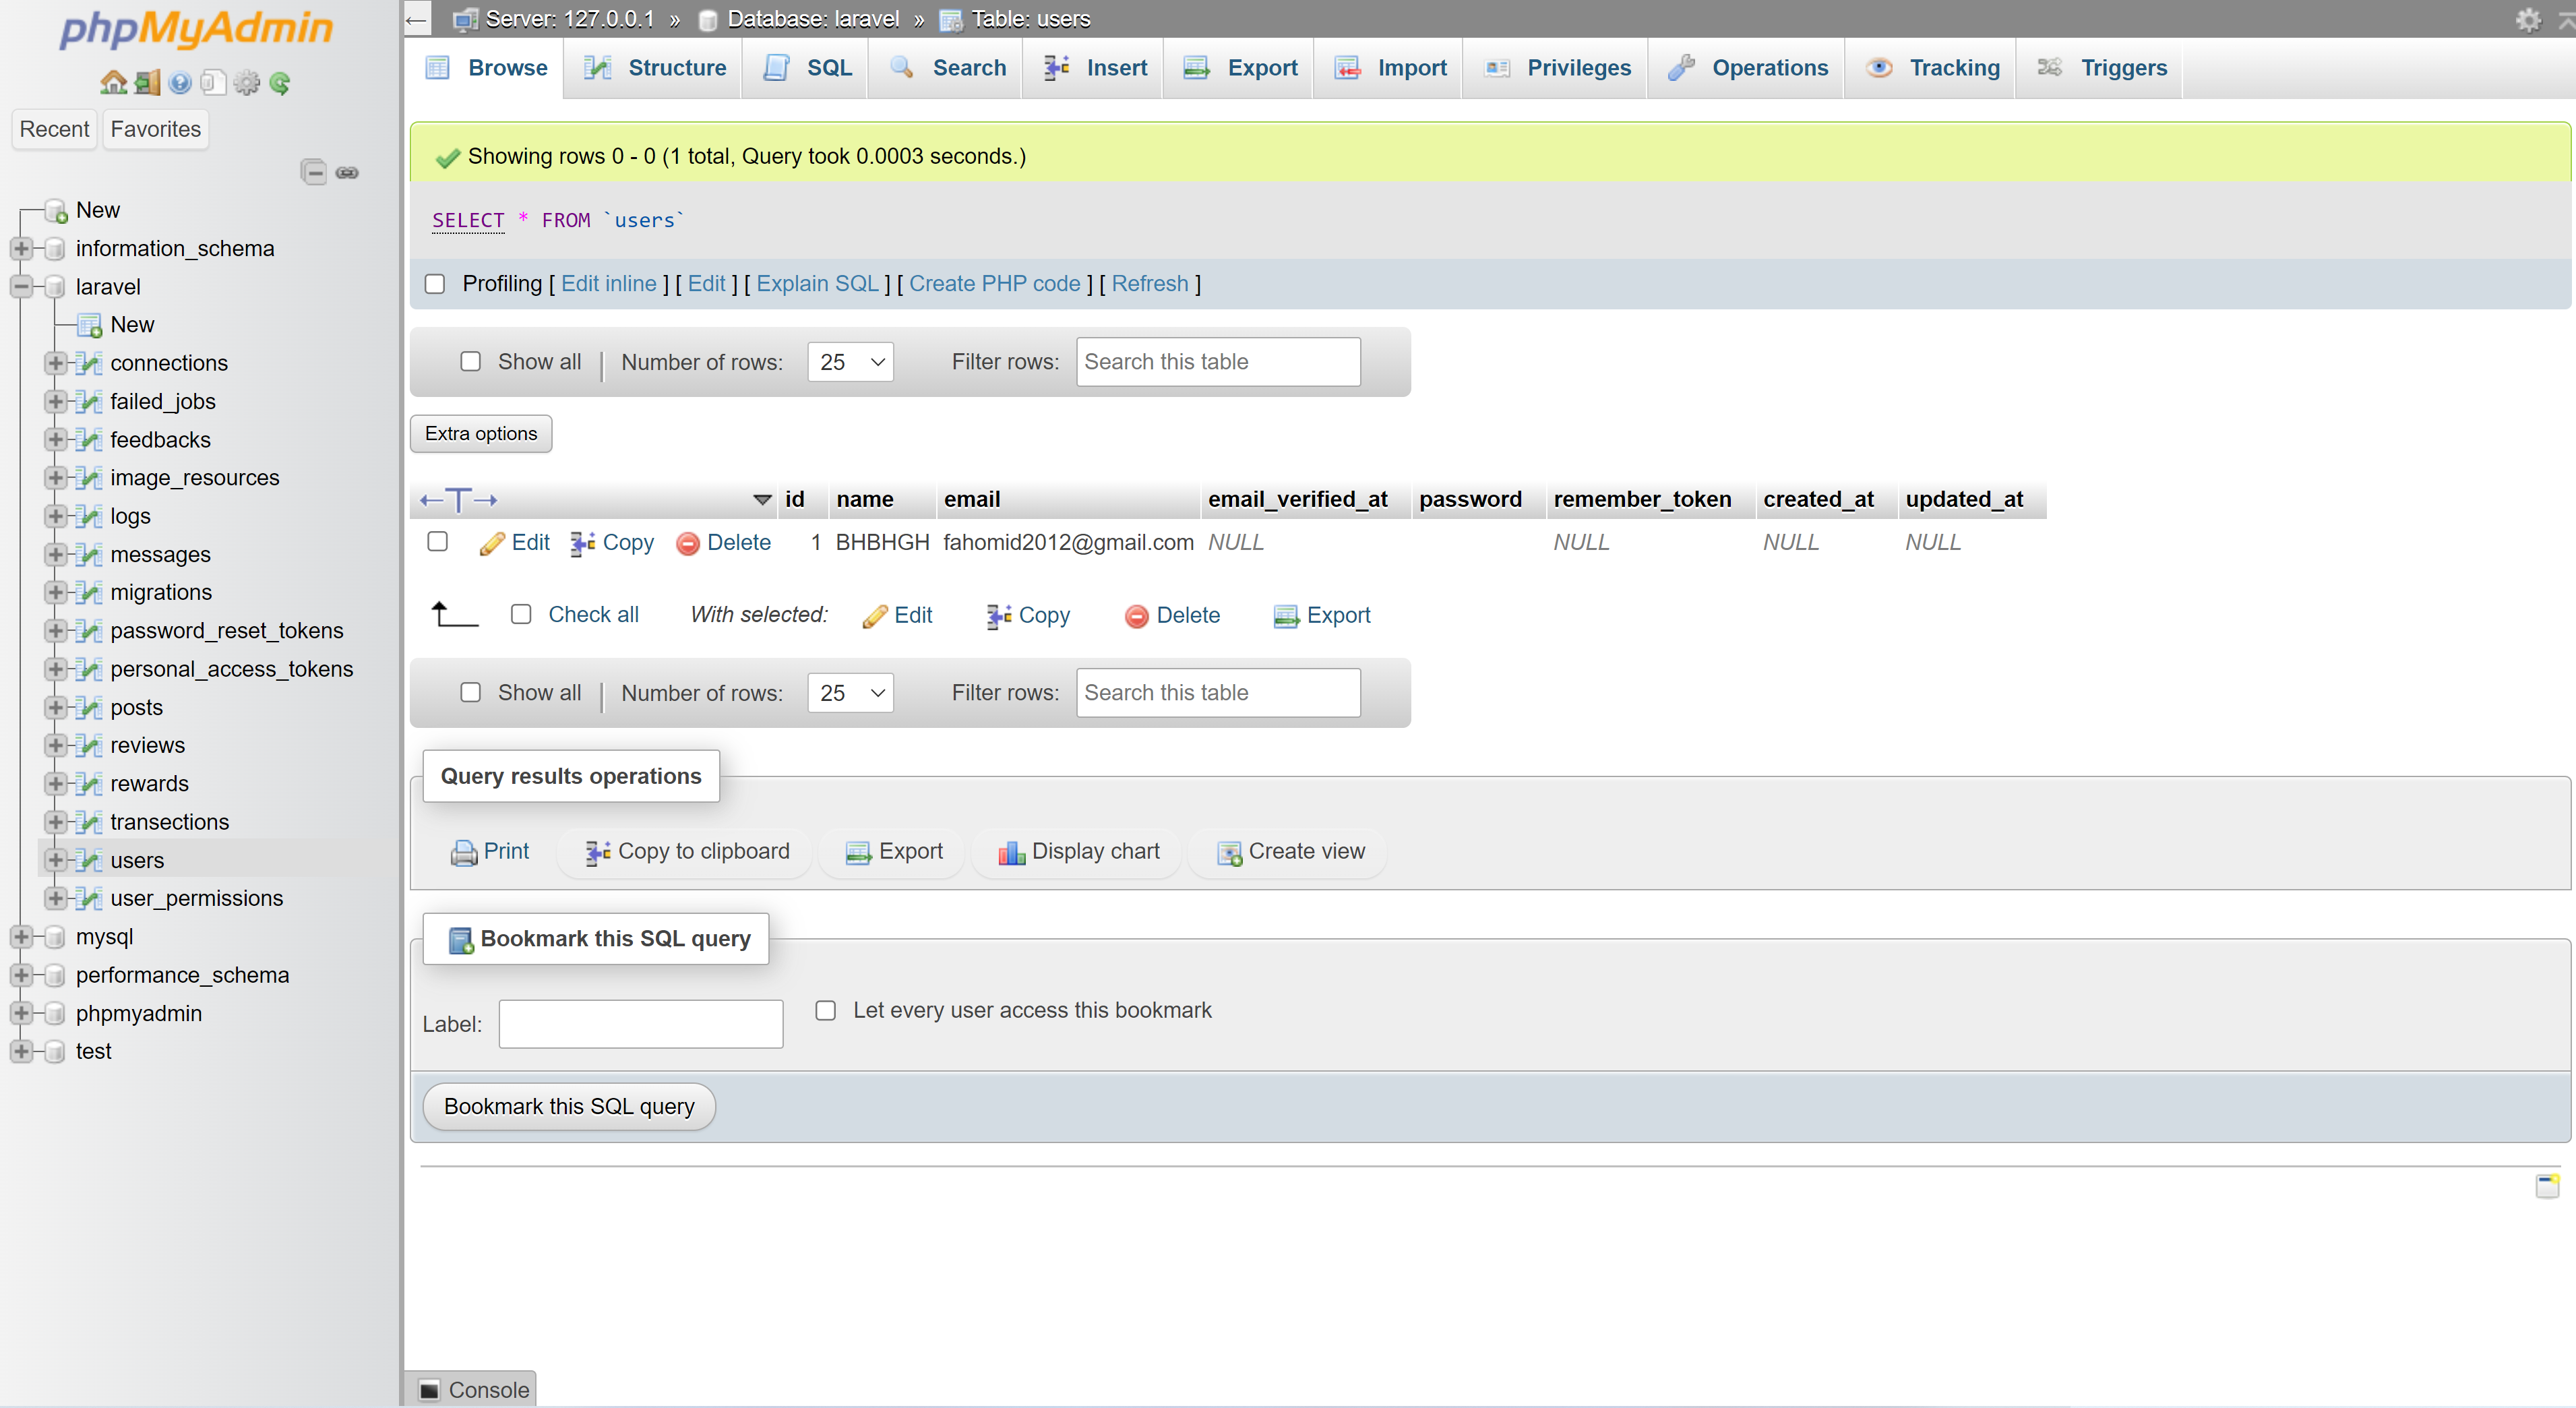This screenshot has width=2576, height=1408.
Task: Click the home icon in sidebar
Action: click(x=113, y=83)
